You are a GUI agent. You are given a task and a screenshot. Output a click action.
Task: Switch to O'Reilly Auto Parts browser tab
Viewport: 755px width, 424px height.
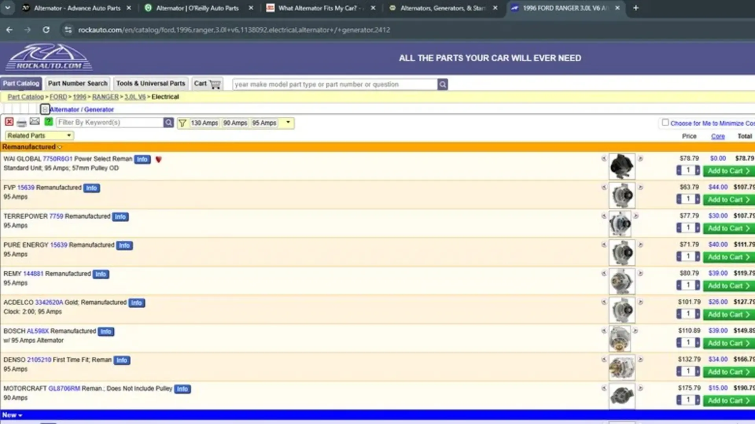tap(197, 8)
